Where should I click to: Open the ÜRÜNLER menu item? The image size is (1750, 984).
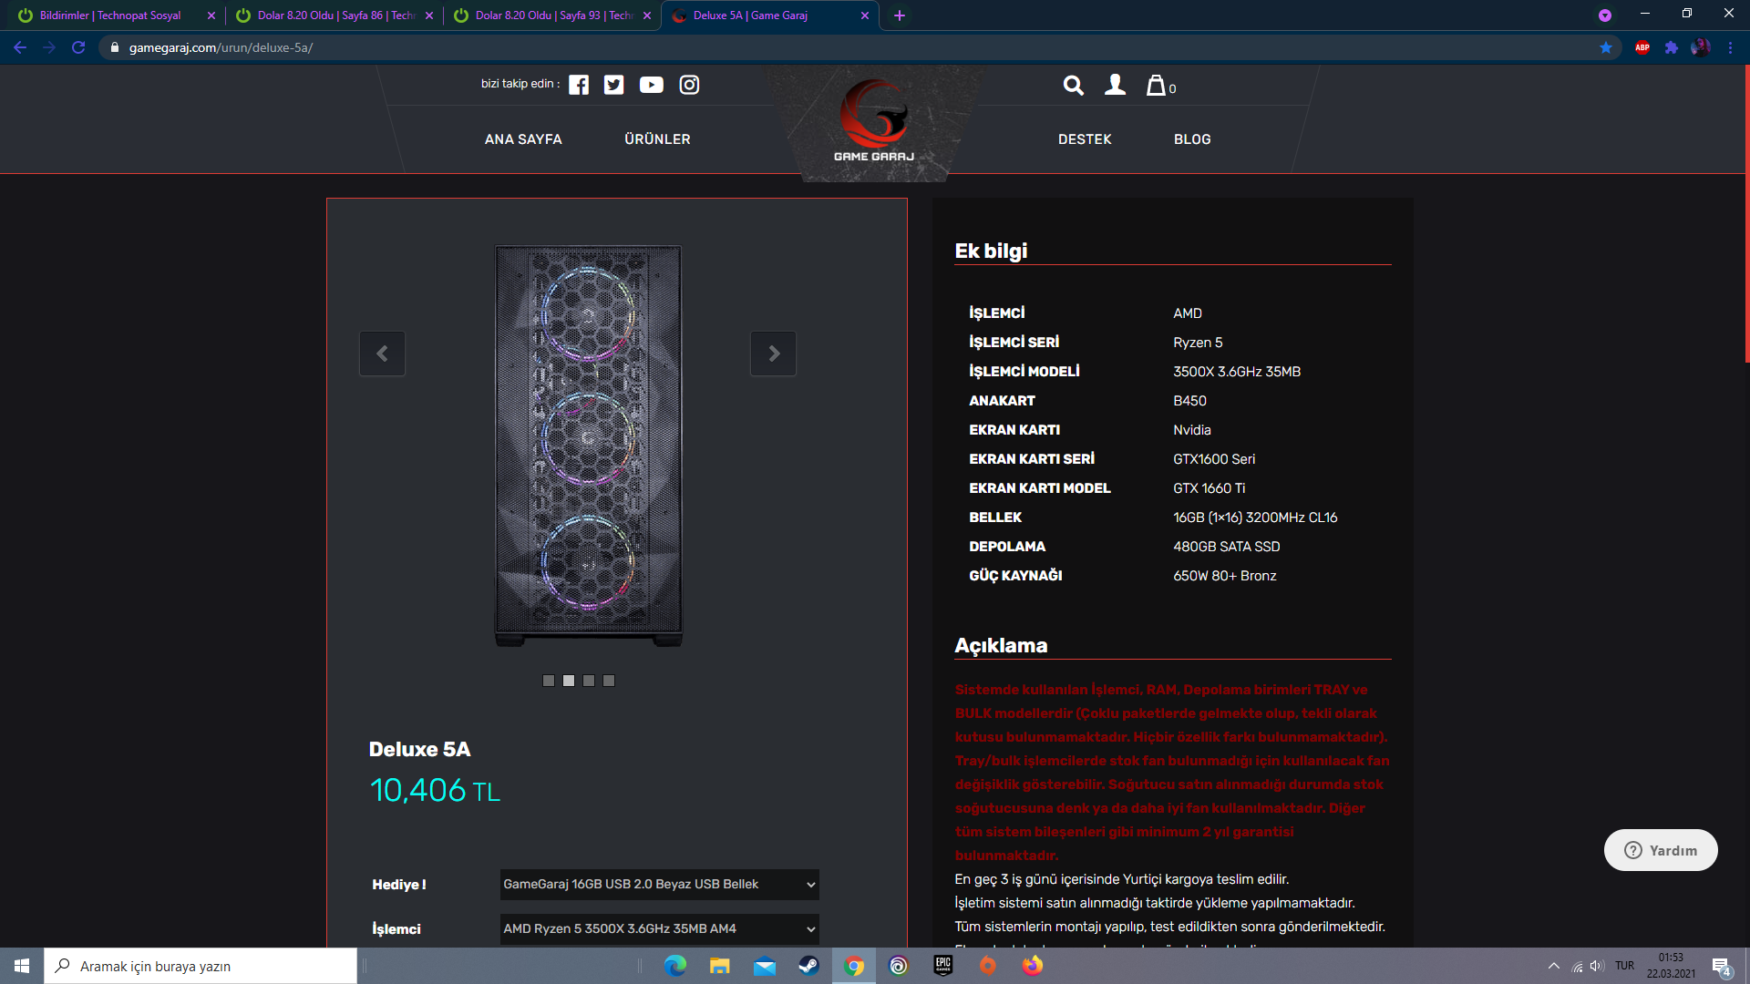(x=657, y=139)
